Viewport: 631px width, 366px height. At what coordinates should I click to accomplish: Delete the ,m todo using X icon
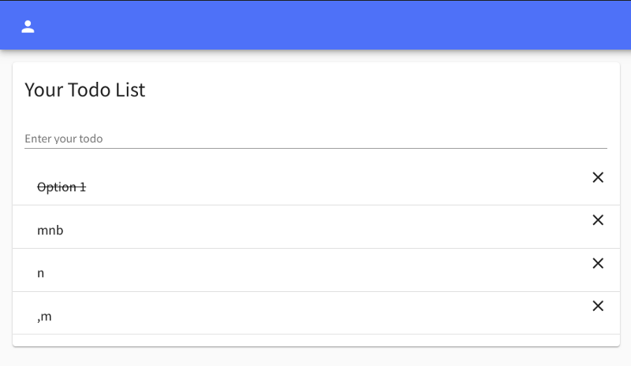598,305
